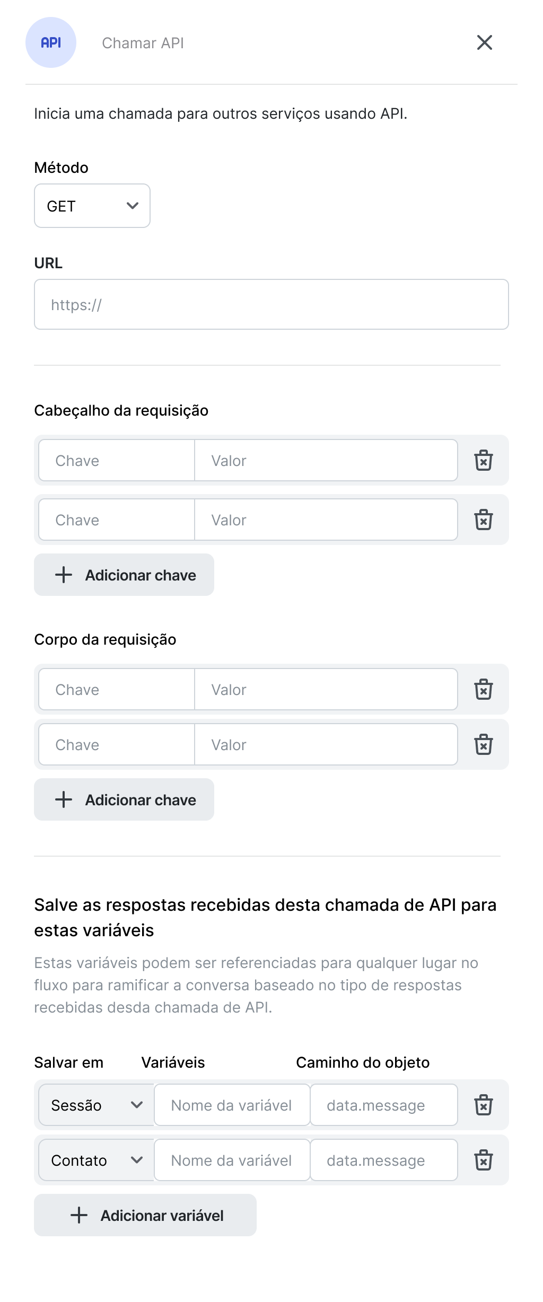
Task: Click data.message path field in Contato row
Action: click(383, 1160)
